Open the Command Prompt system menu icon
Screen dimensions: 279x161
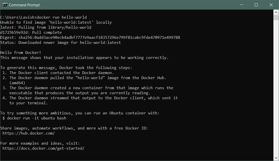point(5,5)
